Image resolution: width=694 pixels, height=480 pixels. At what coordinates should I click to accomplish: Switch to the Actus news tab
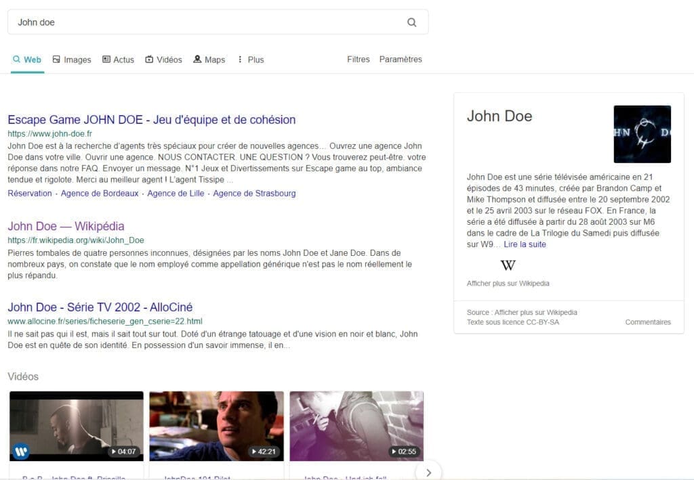[x=118, y=60]
